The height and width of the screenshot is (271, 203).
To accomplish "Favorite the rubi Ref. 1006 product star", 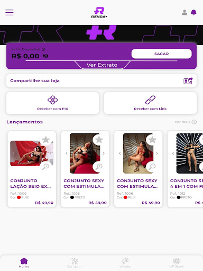I will (x=152, y=140).
